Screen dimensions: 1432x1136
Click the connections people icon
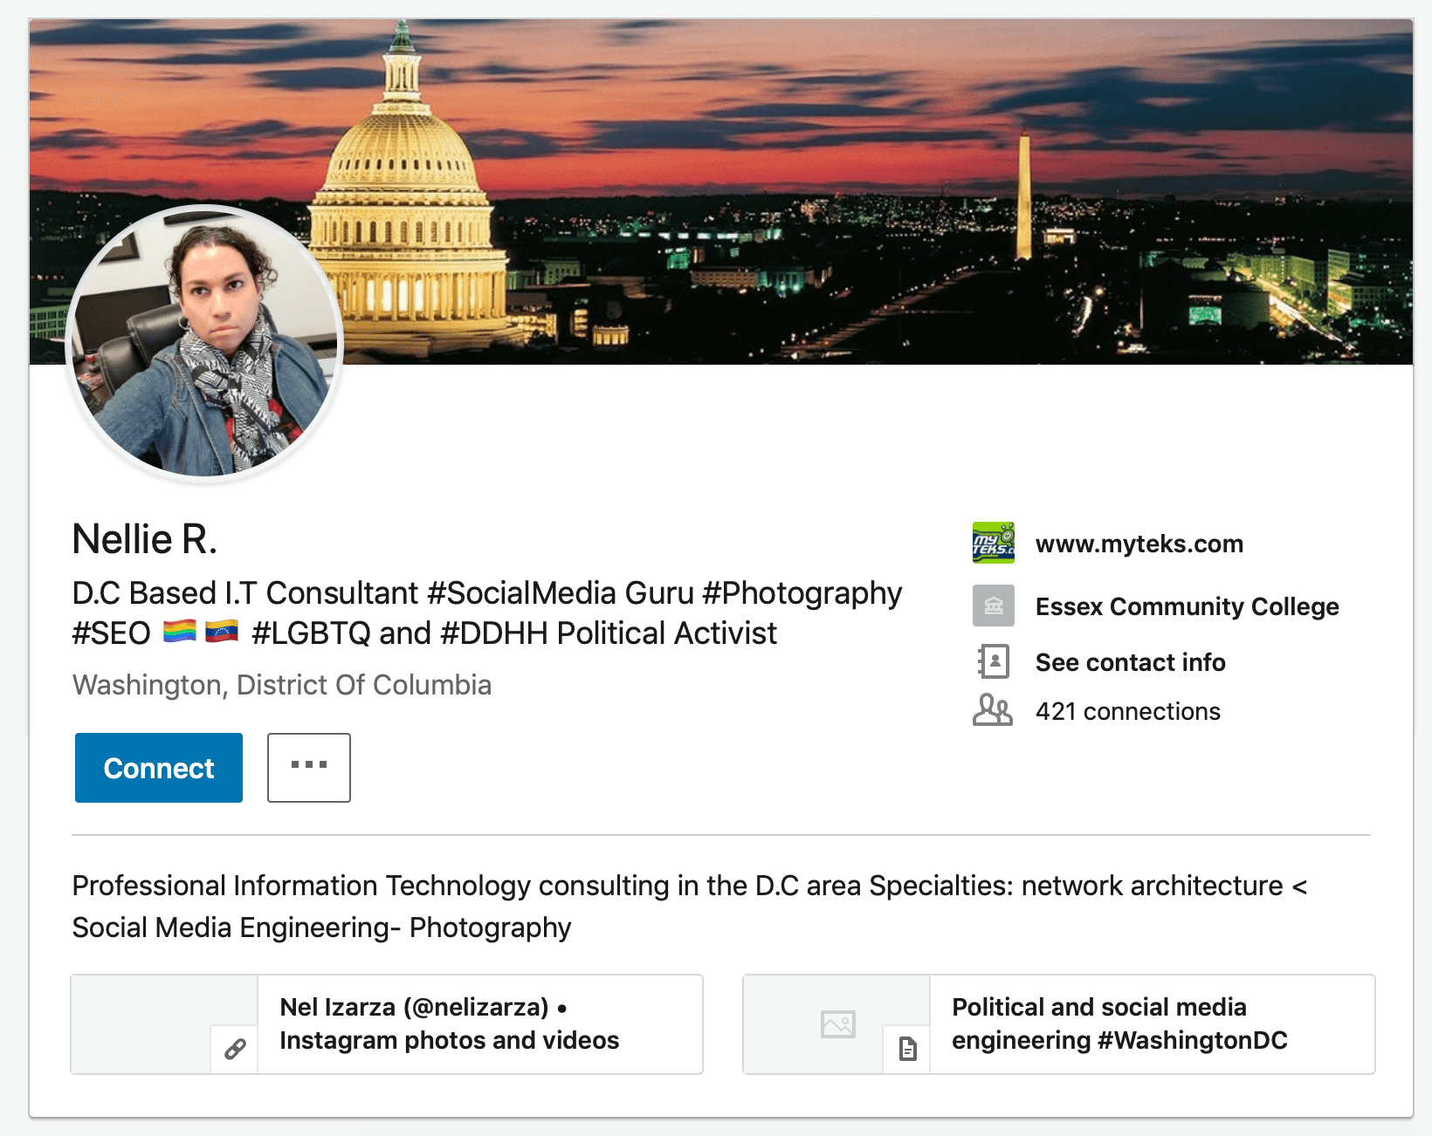993,710
